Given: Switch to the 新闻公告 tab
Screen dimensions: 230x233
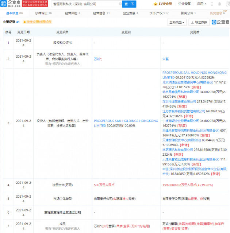Looking at the screenshot, I should (x=188, y=13).
